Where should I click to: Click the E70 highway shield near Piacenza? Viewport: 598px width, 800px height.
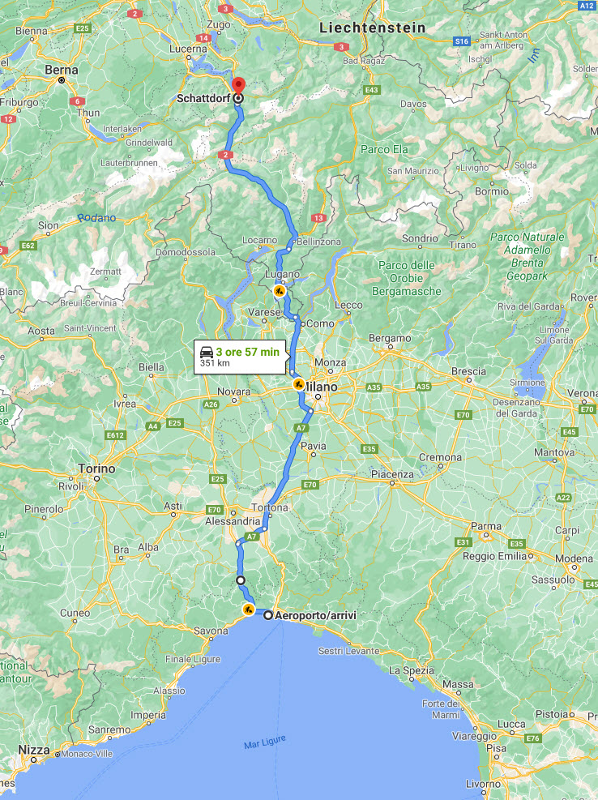[x=310, y=485]
